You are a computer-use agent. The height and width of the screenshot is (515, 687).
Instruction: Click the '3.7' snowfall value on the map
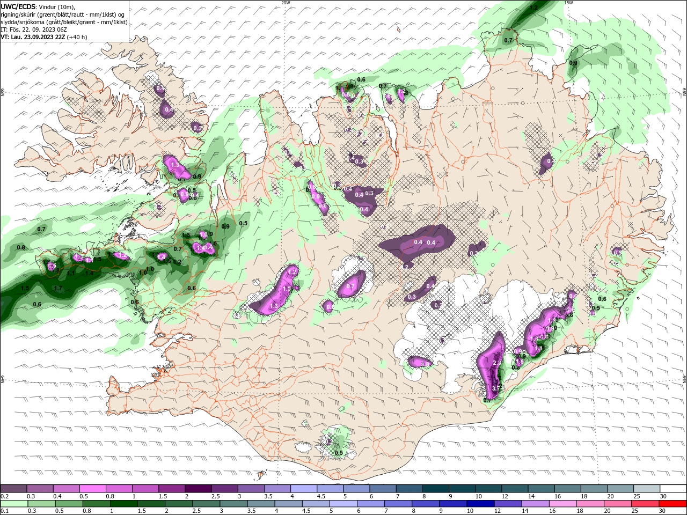pos(496,388)
